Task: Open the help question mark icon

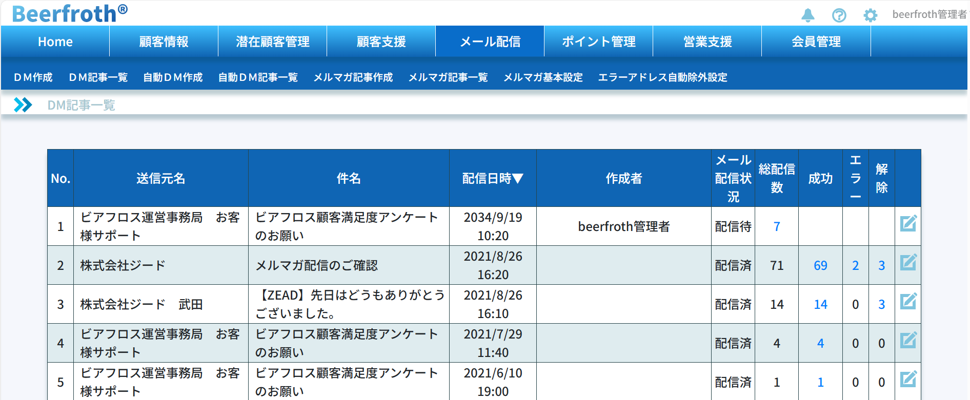Action: click(839, 15)
